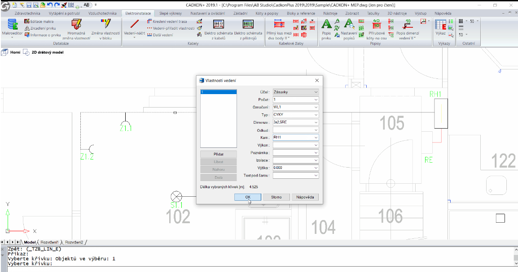Click the grid hatch icon in Ostatní
518x272 pixels.
(x=461, y=21)
